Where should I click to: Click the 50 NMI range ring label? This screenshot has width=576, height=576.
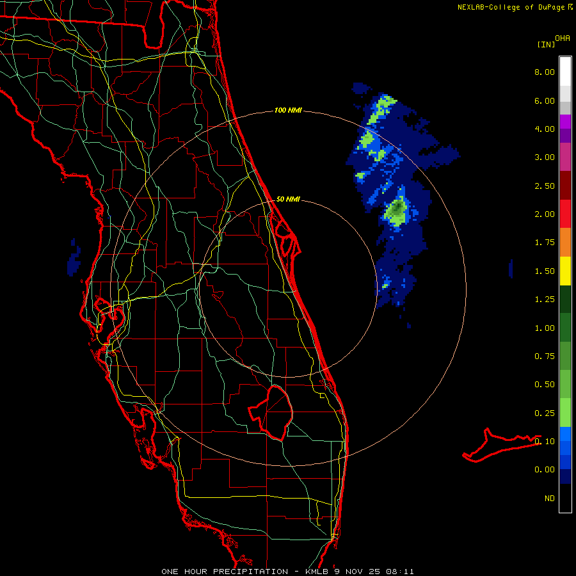point(288,199)
